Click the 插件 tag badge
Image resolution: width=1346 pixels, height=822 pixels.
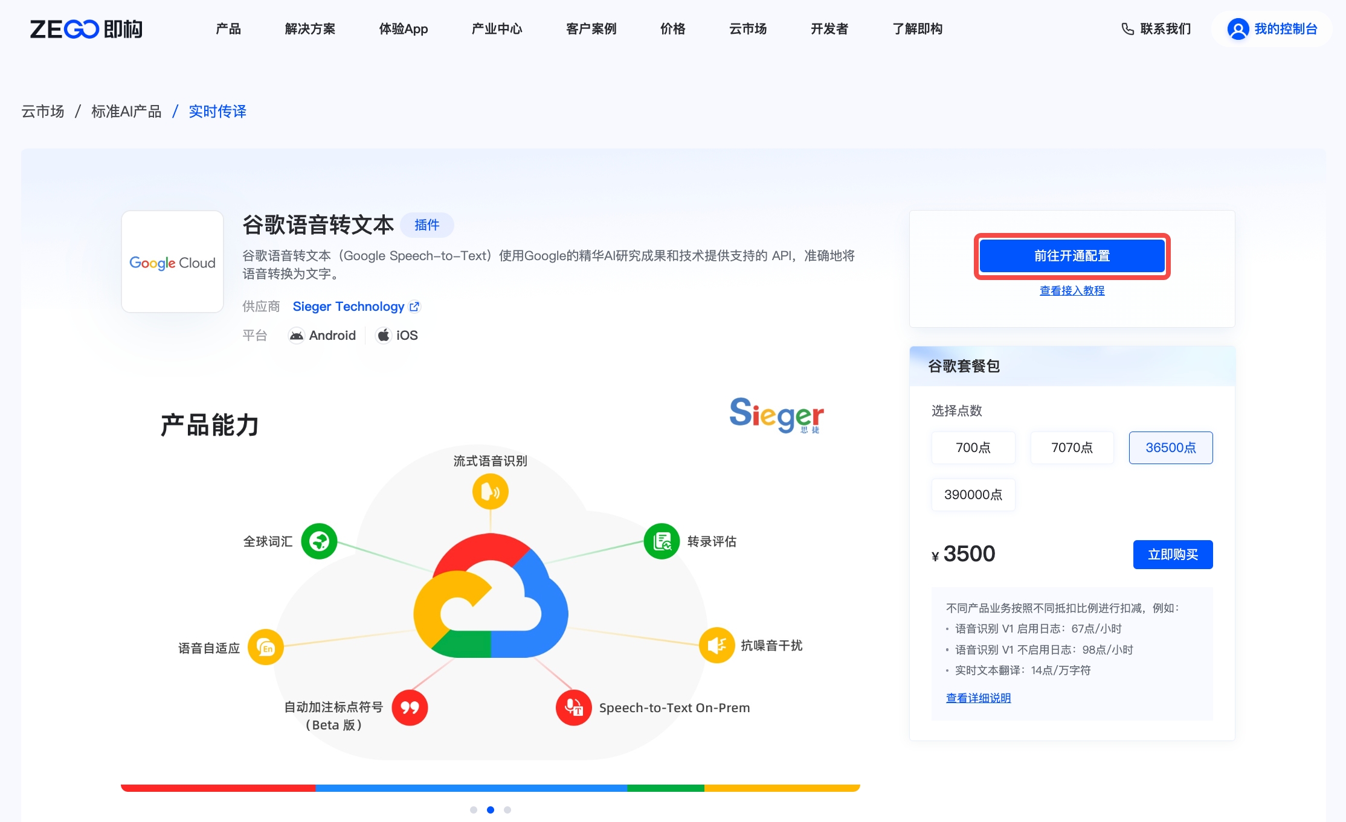(x=427, y=225)
